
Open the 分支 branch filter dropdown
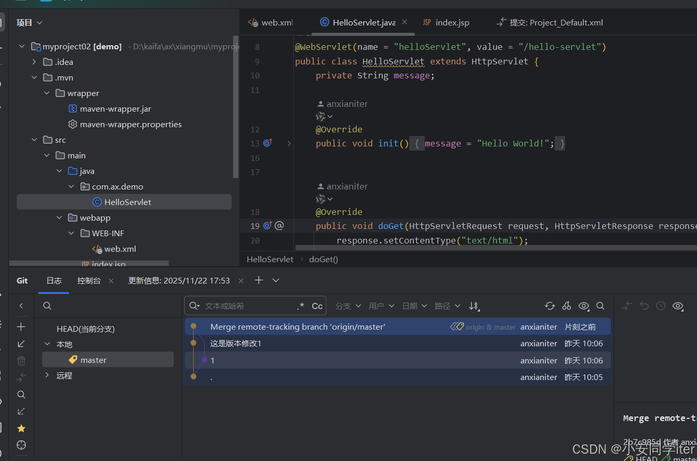tap(348, 306)
